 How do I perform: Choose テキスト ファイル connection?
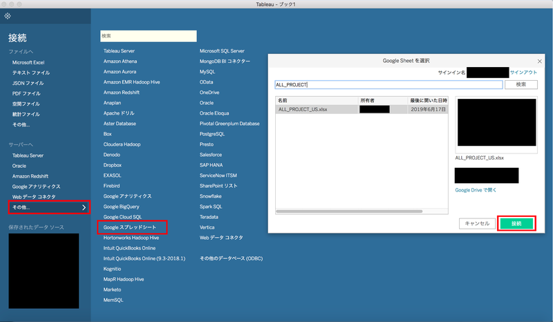tap(31, 73)
